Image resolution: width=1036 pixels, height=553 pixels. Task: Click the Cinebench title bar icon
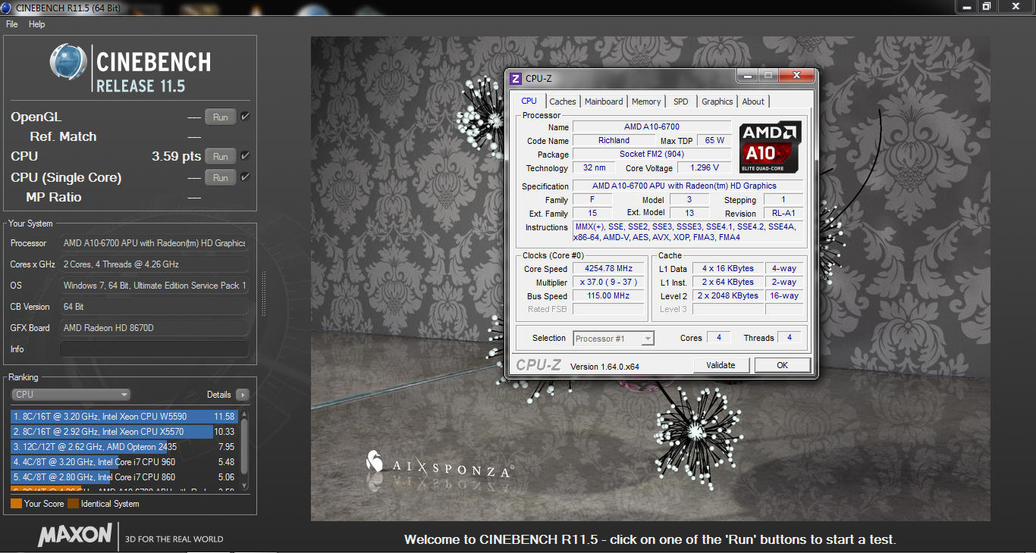(x=8, y=7)
